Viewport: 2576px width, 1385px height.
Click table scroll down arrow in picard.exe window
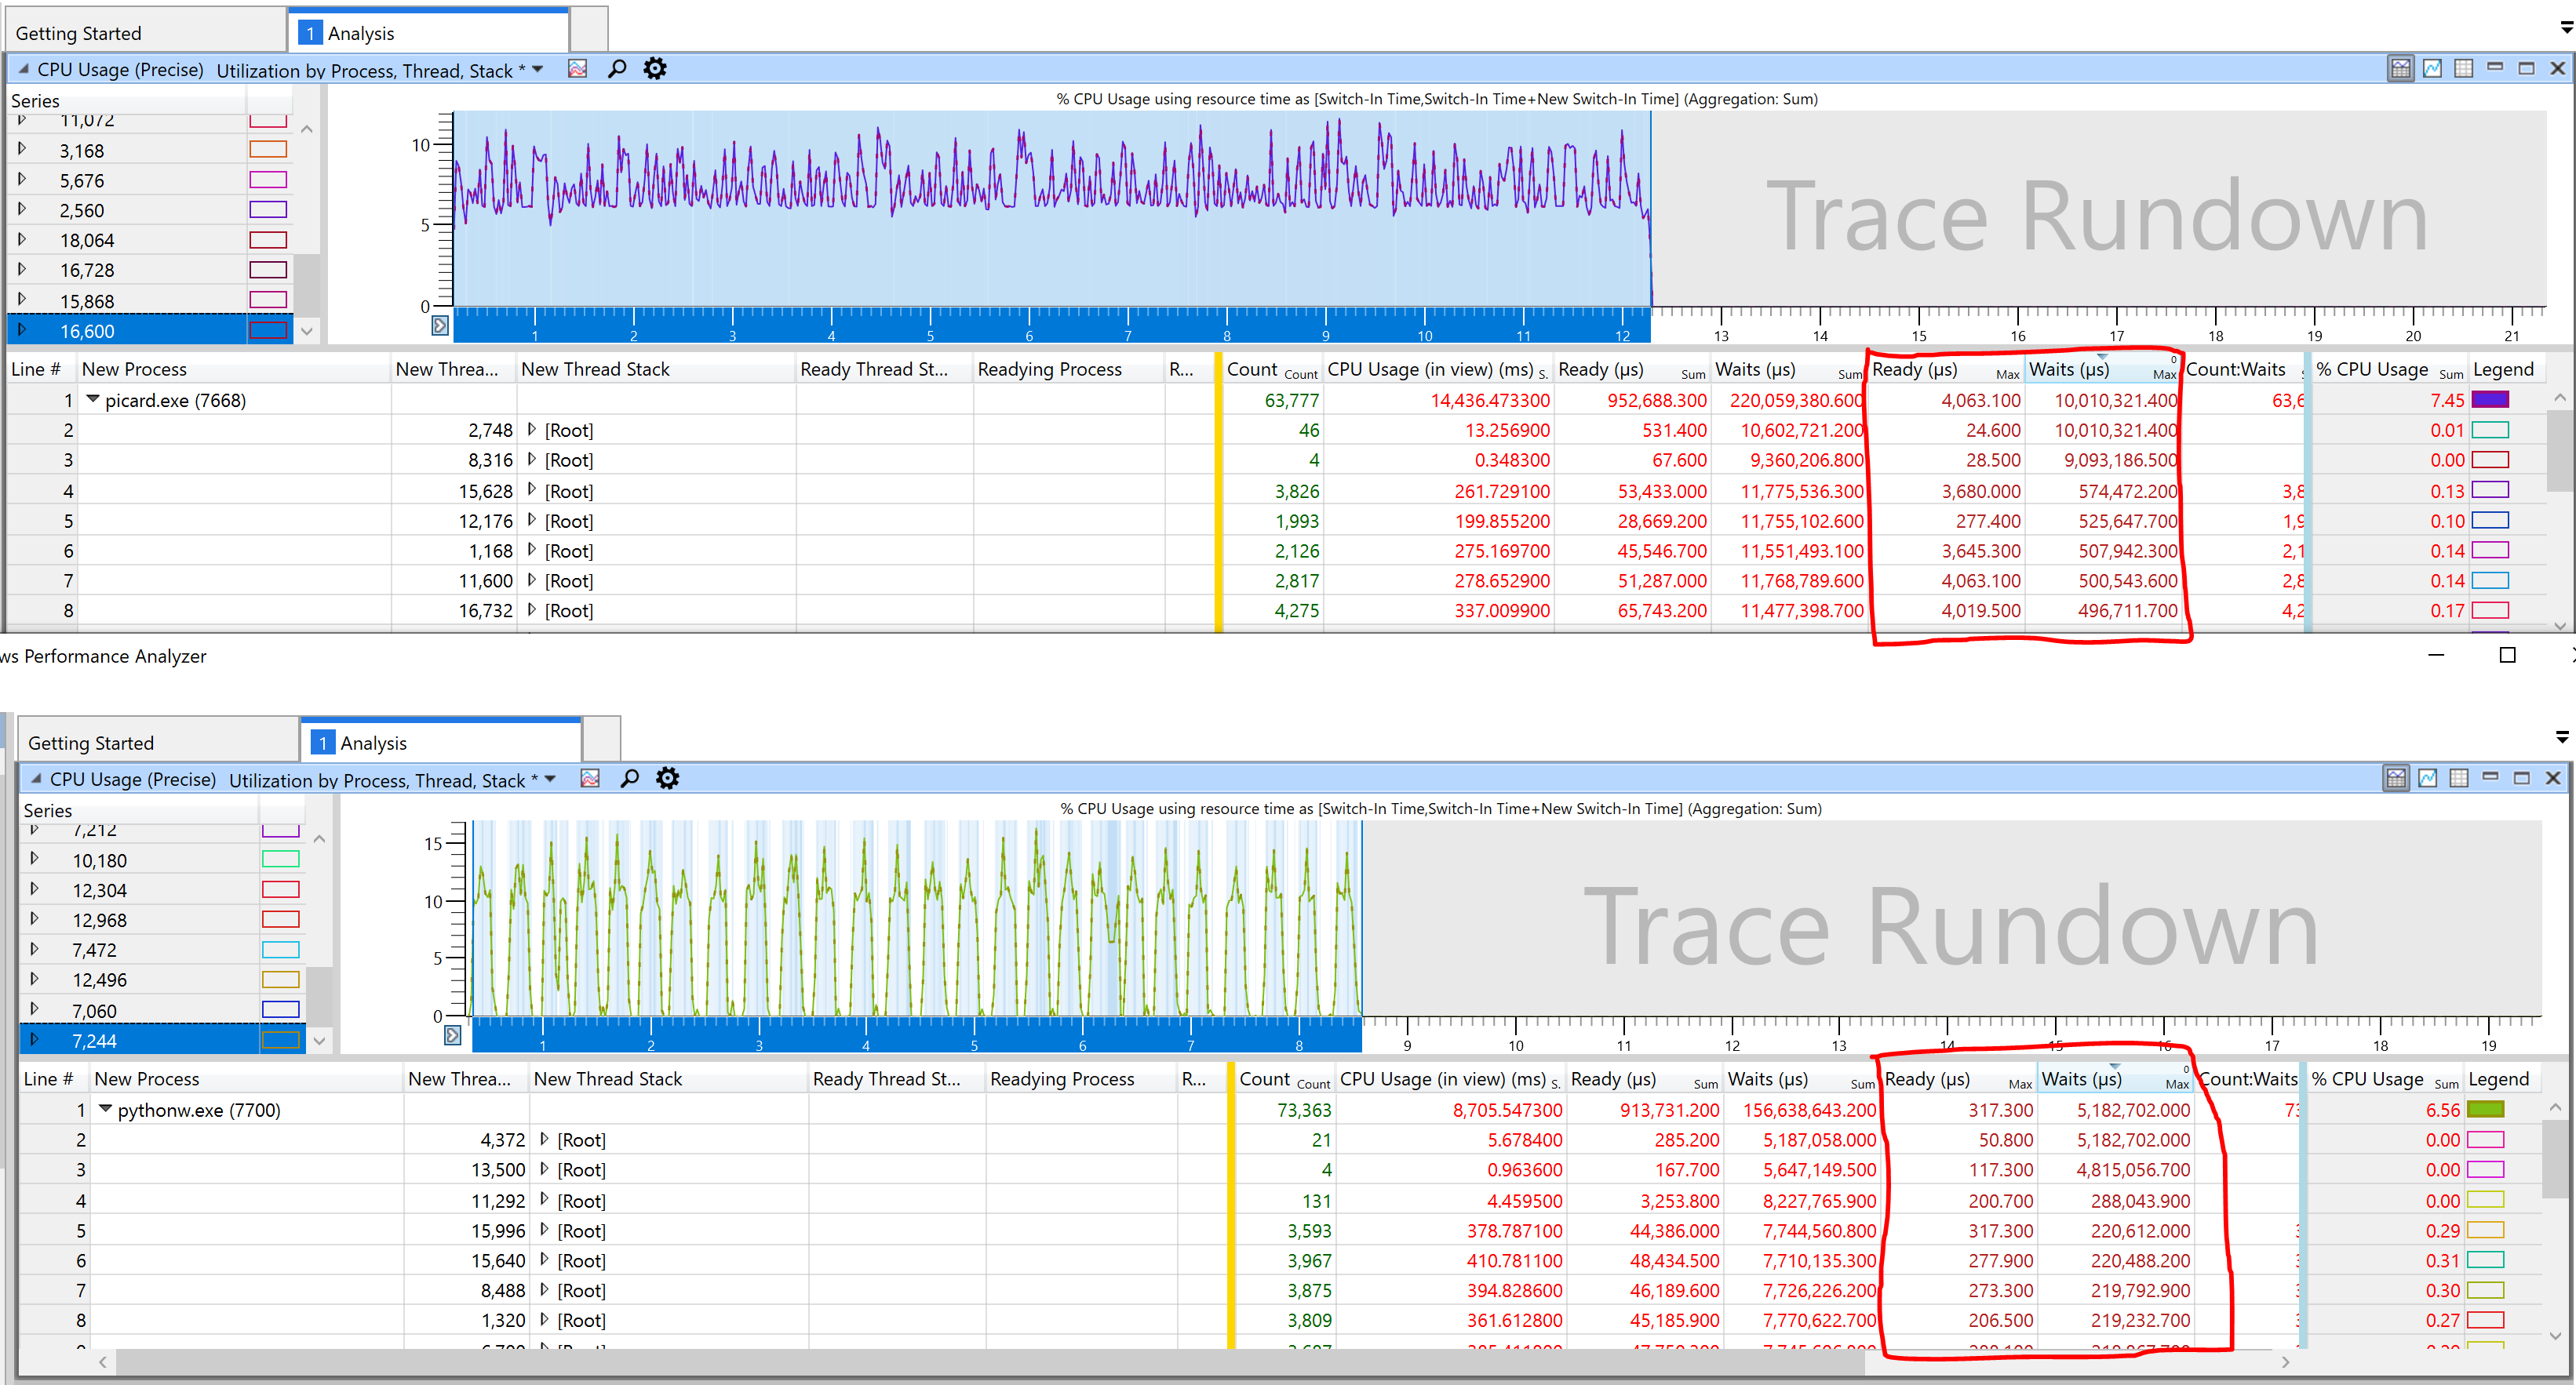2560,626
